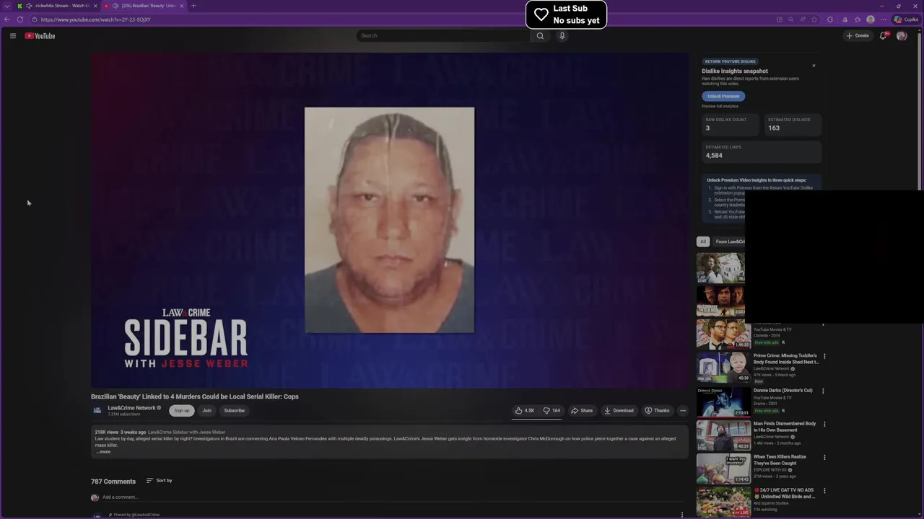The image size is (924, 519).
Task: Open the tab search dropdown chevron
Action: click(x=7, y=6)
